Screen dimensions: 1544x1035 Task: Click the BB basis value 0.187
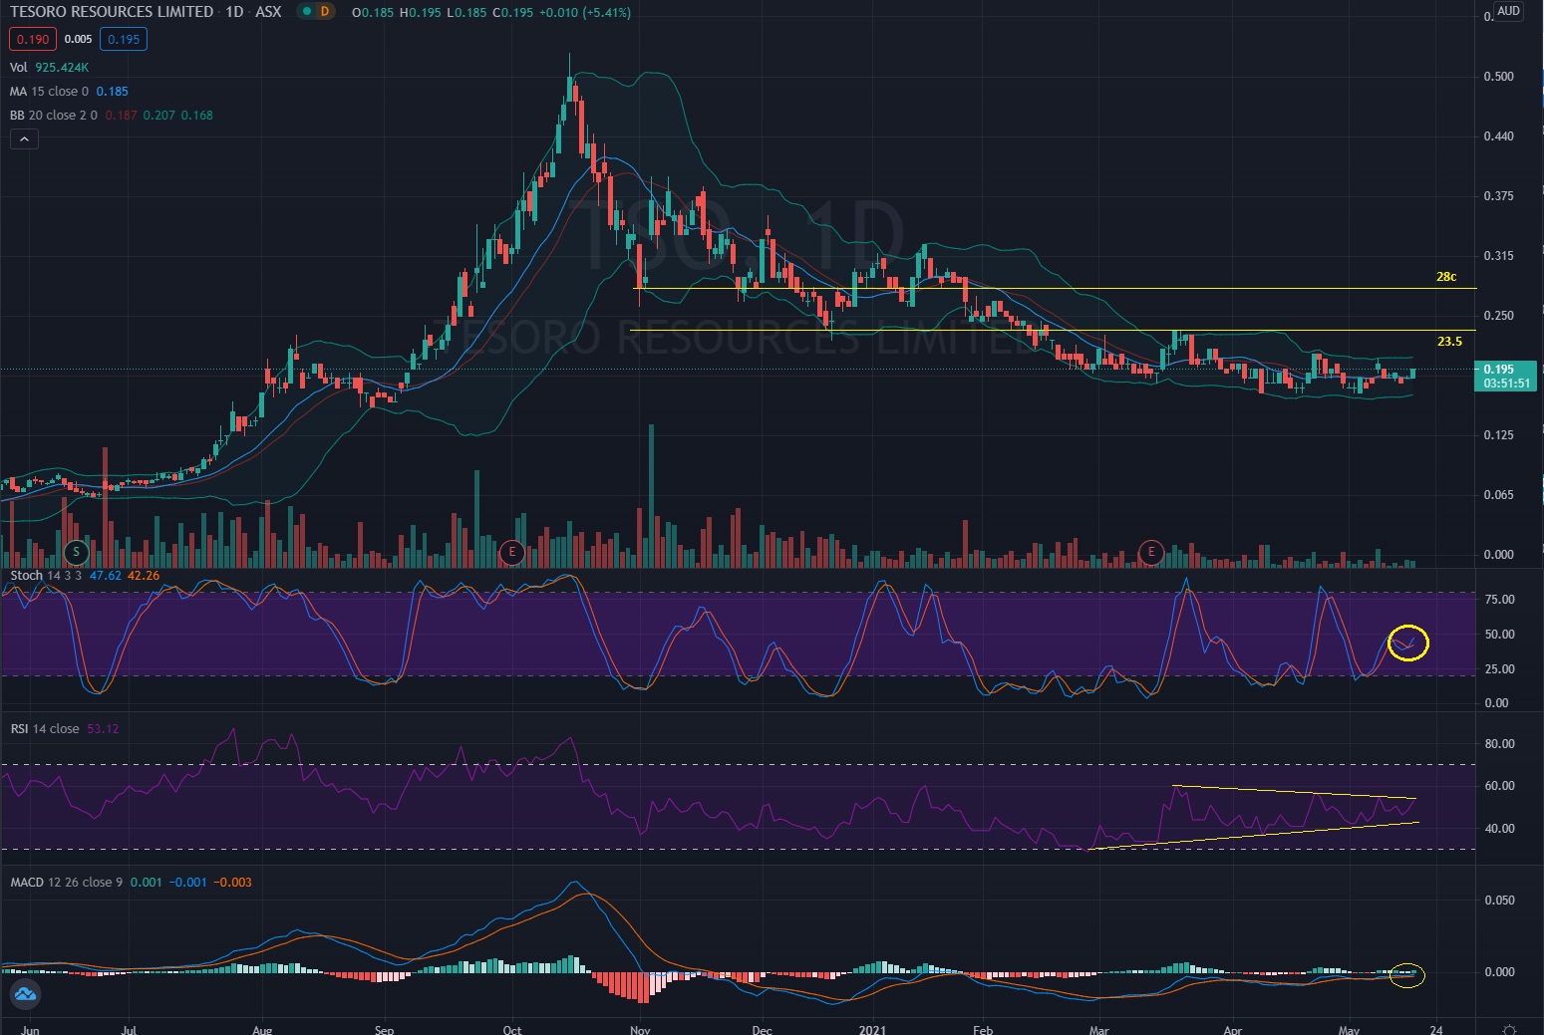pyautogui.click(x=121, y=115)
